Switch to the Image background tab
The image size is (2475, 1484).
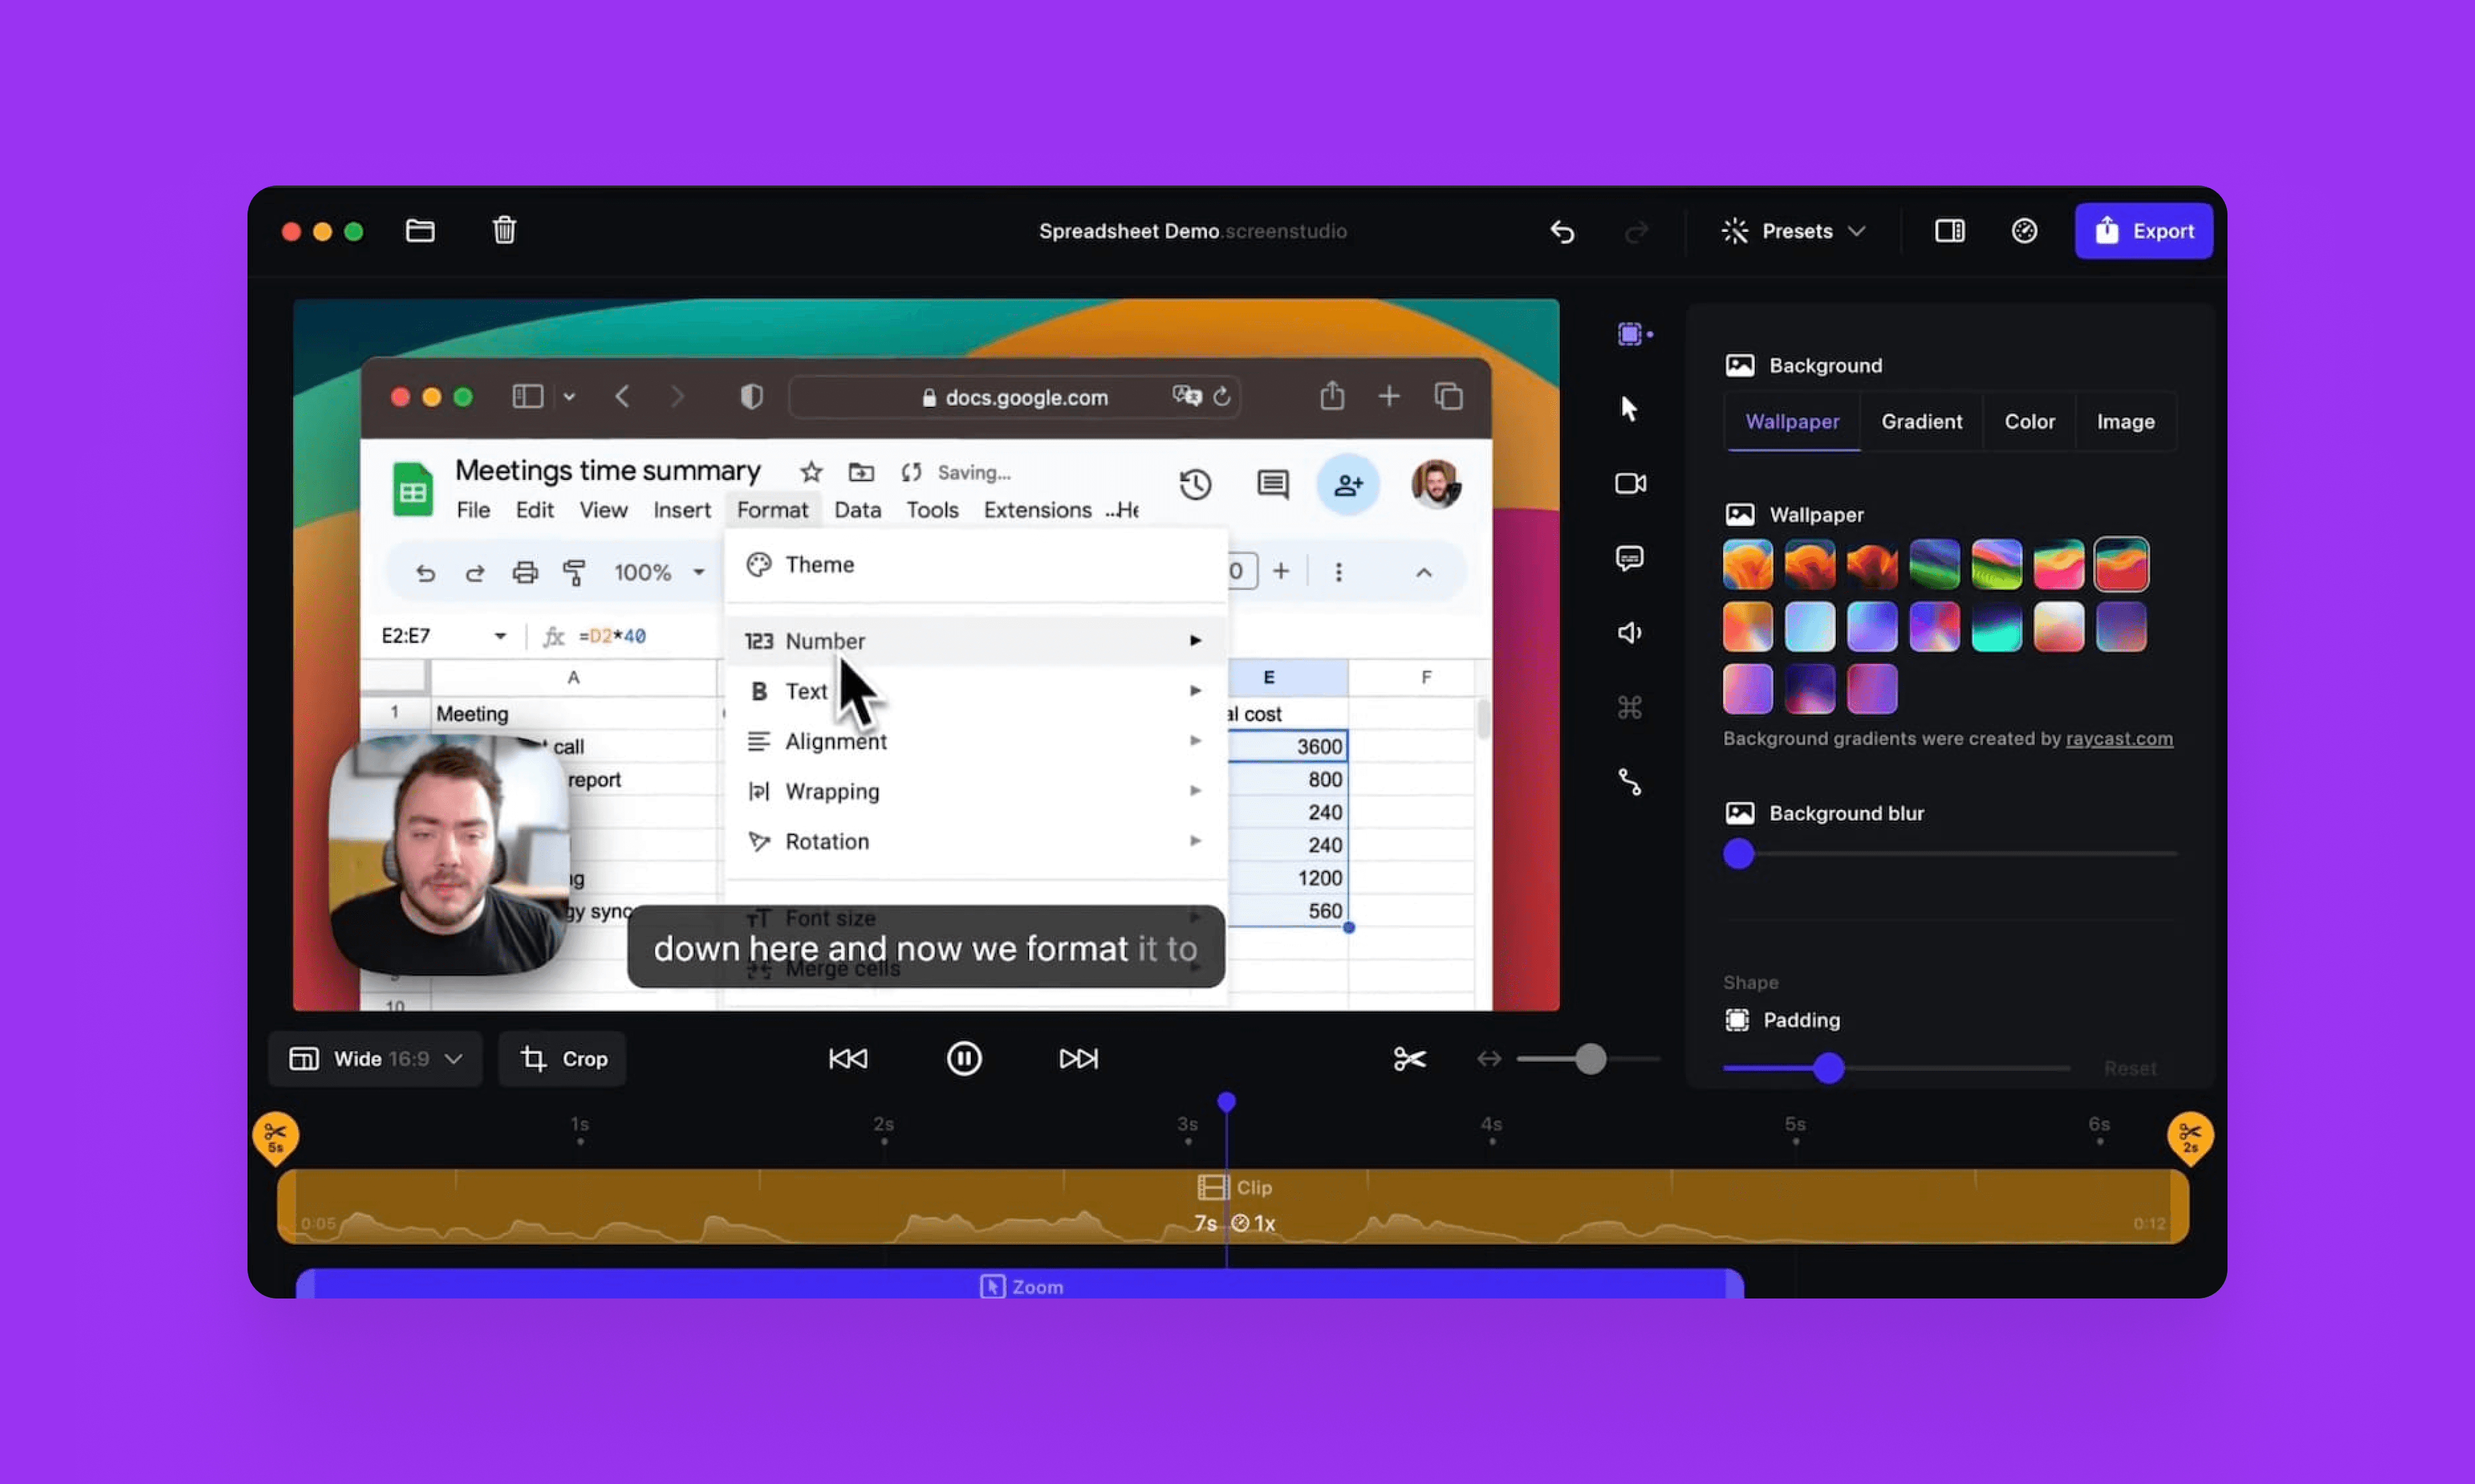click(2125, 421)
